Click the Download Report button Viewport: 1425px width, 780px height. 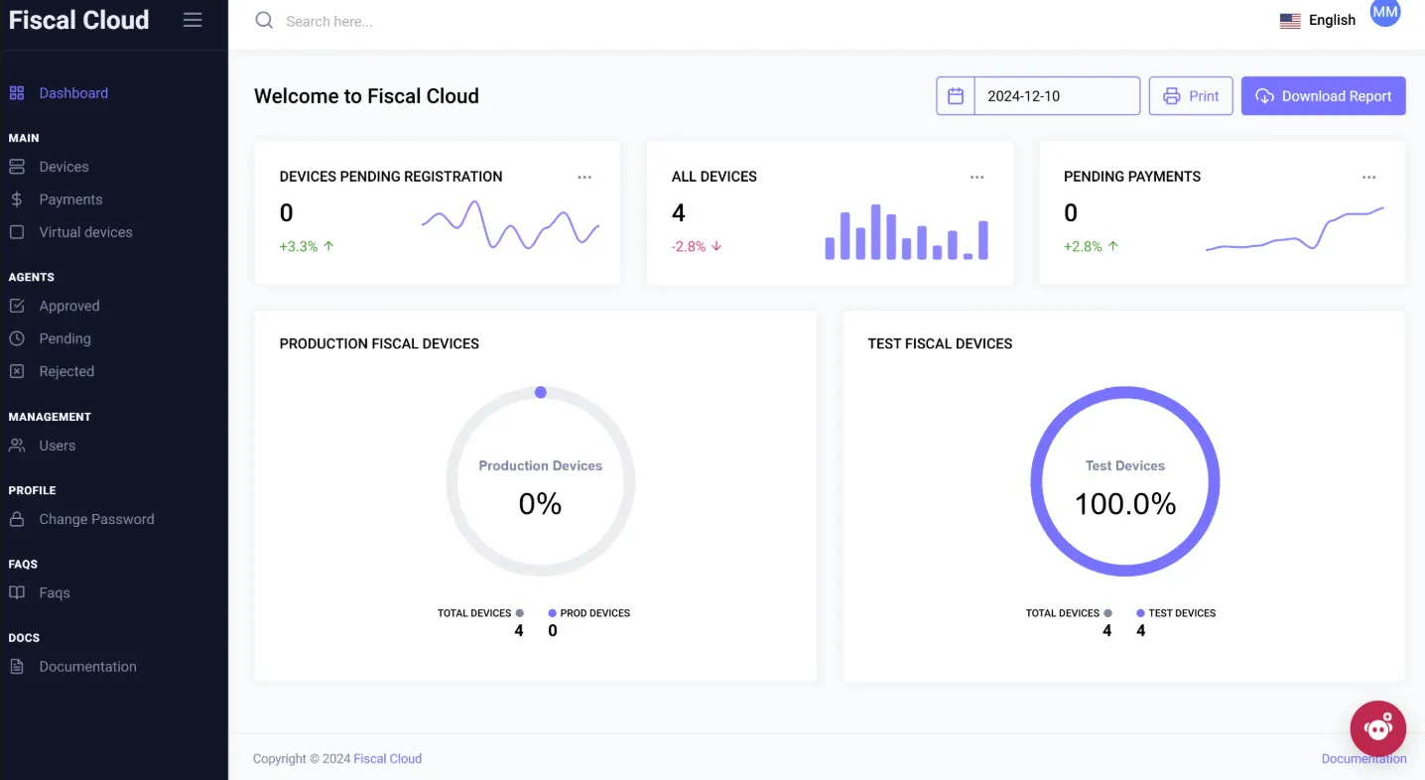tap(1324, 96)
